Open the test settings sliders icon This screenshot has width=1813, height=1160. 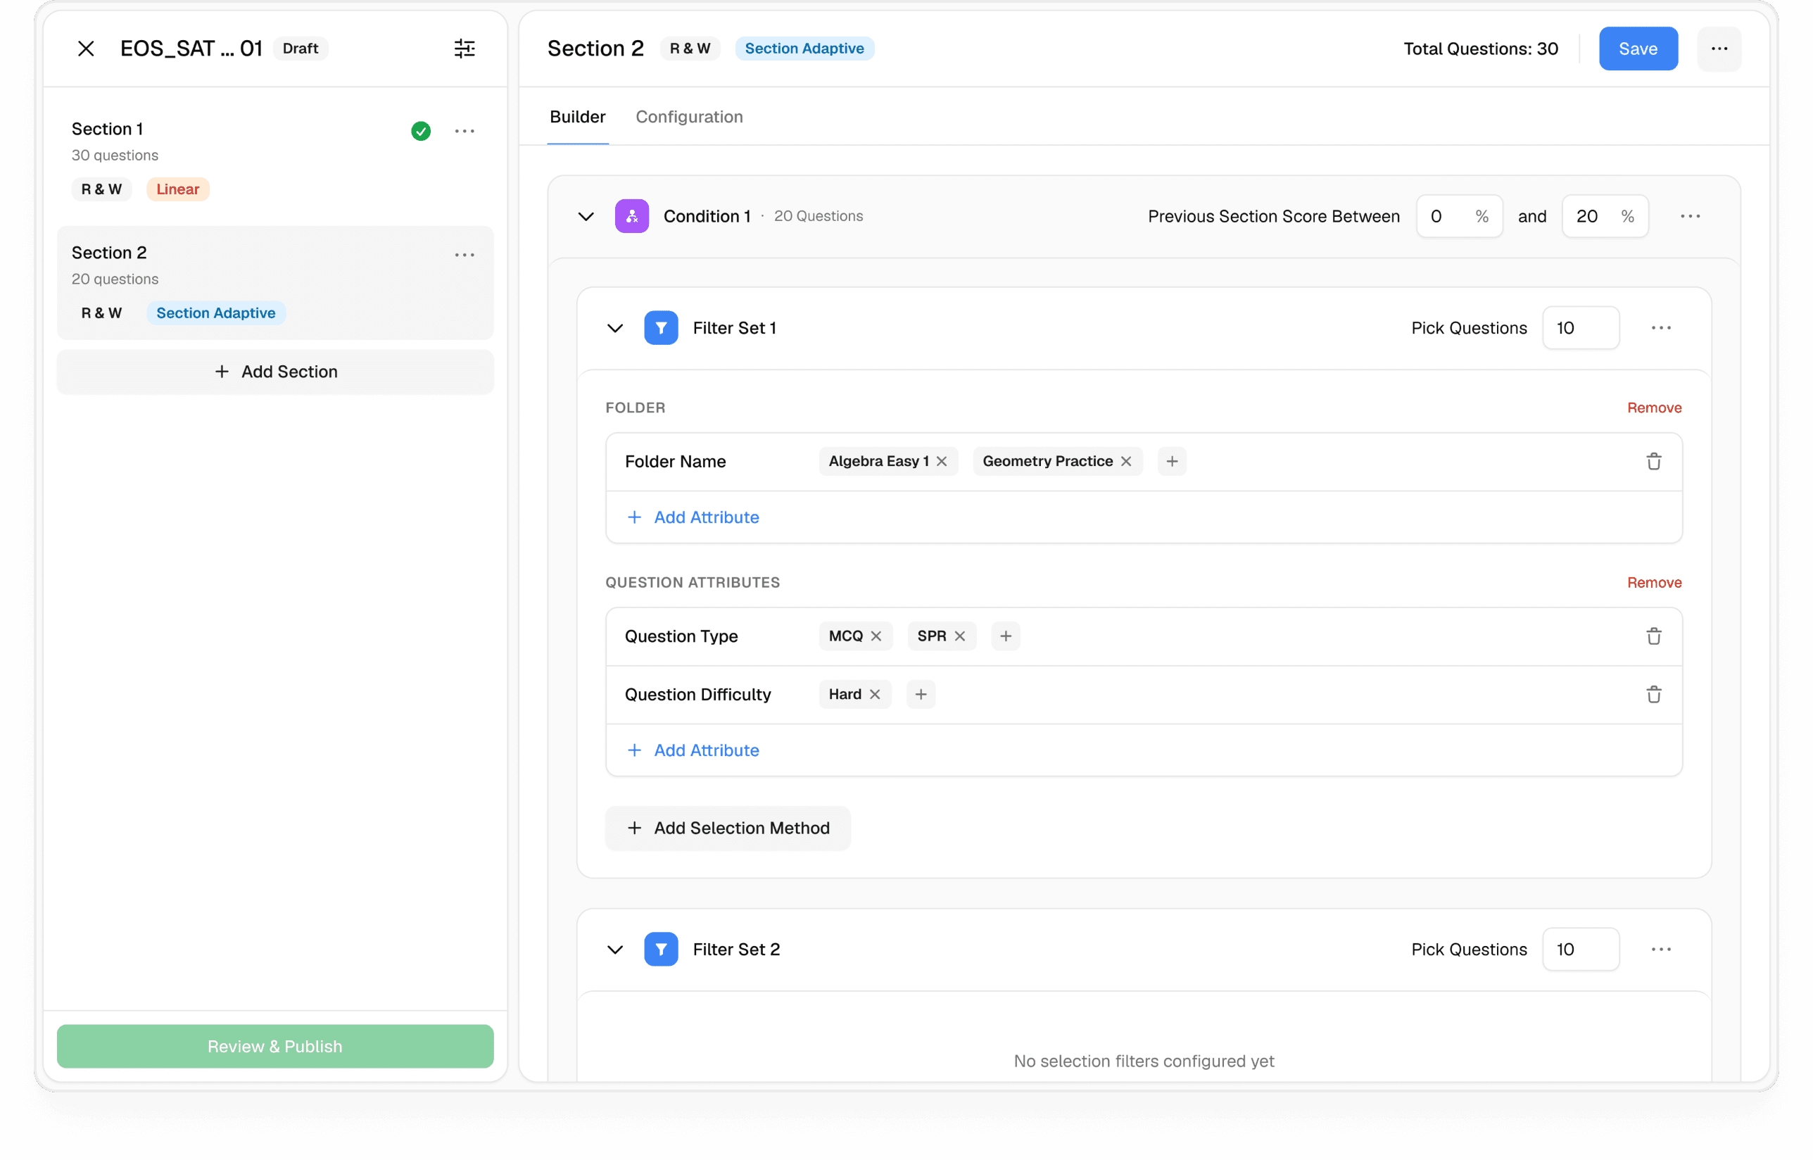pos(465,49)
